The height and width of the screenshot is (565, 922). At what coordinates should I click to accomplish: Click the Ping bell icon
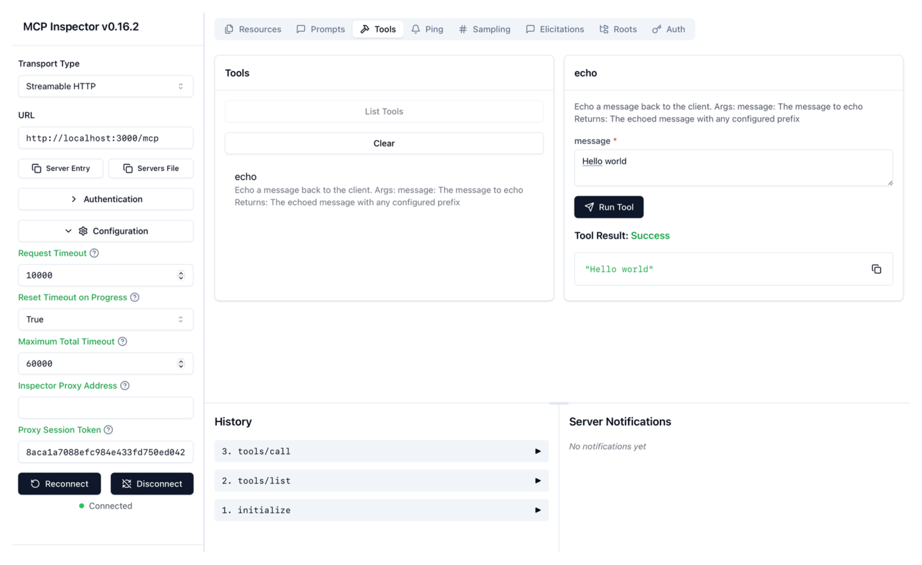[415, 29]
